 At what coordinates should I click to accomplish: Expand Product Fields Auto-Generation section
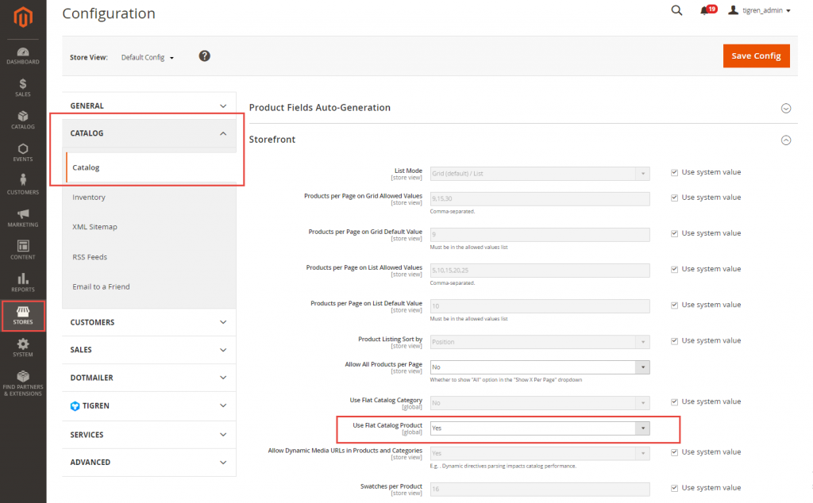[786, 108]
